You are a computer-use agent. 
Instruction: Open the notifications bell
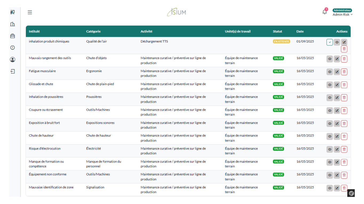(x=324, y=12)
